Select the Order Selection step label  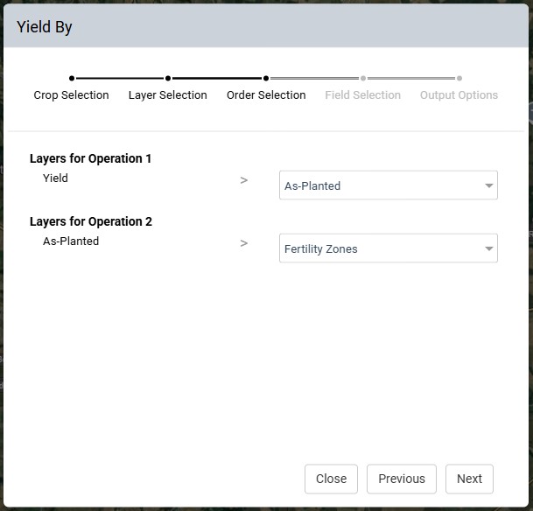tap(266, 95)
